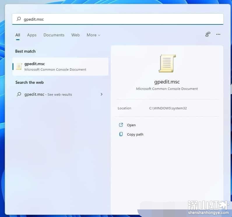Click the Location label
Screen dimensions: 232x217
click(x=124, y=108)
